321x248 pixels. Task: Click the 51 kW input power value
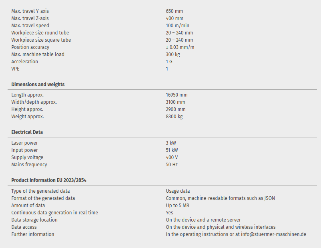(x=172, y=150)
